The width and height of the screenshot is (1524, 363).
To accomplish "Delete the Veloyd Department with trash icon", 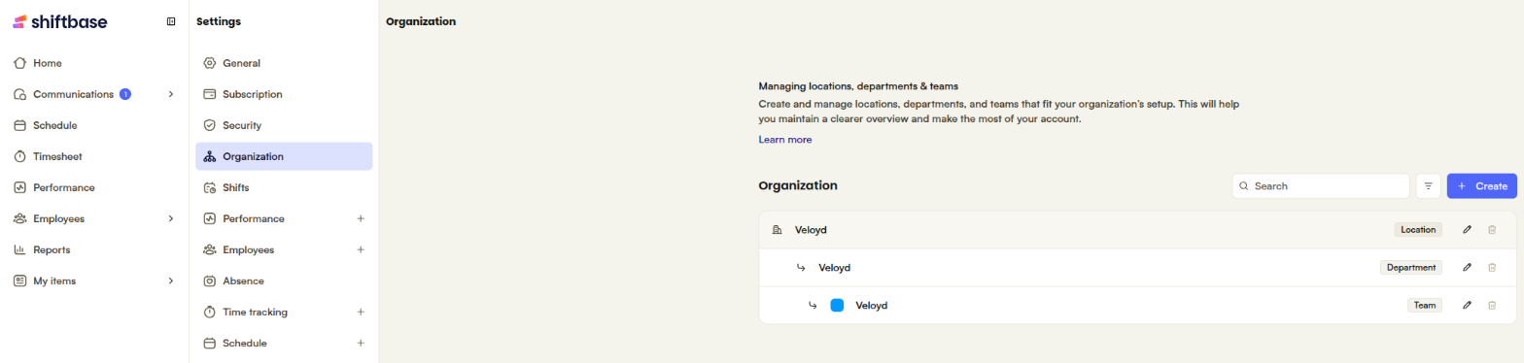I will click(x=1492, y=267).
